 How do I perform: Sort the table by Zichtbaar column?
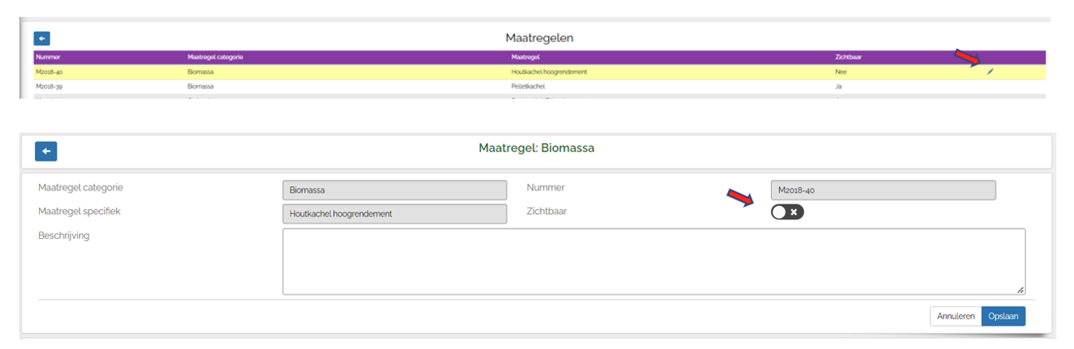point(848,58)
